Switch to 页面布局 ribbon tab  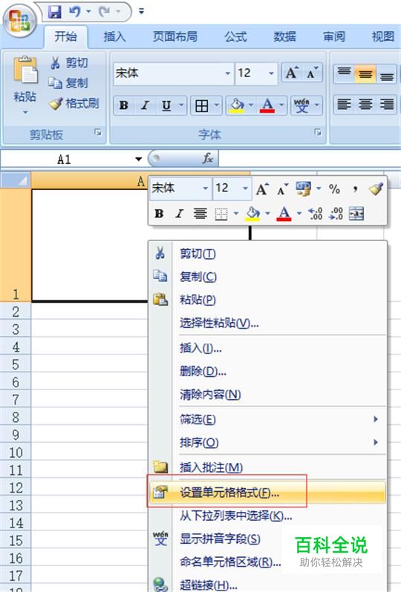tap(175, 36)
